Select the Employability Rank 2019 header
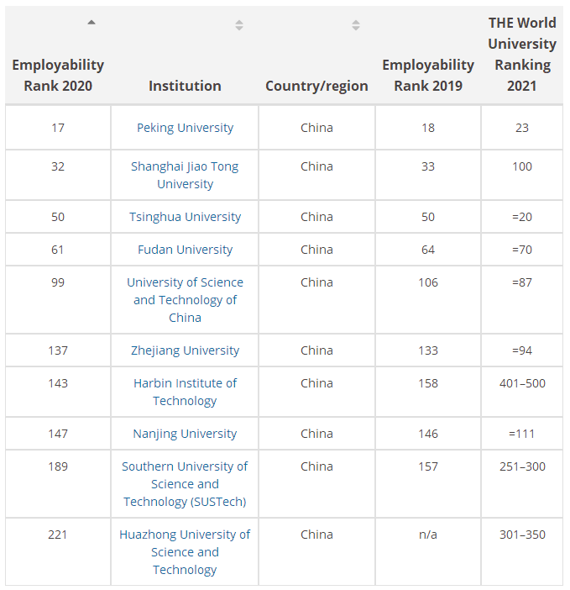570x590 pixels. point(428,75)
